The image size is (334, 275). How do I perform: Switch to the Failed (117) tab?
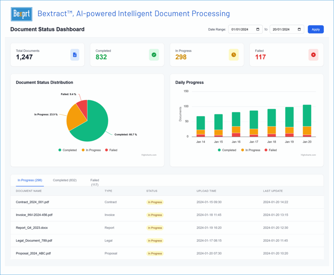95,182
